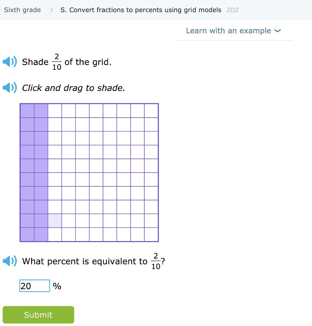The height and width of the screenshot is (326, 312).
Task: Toggle the second-column cell in the top row
Action: 41,111
